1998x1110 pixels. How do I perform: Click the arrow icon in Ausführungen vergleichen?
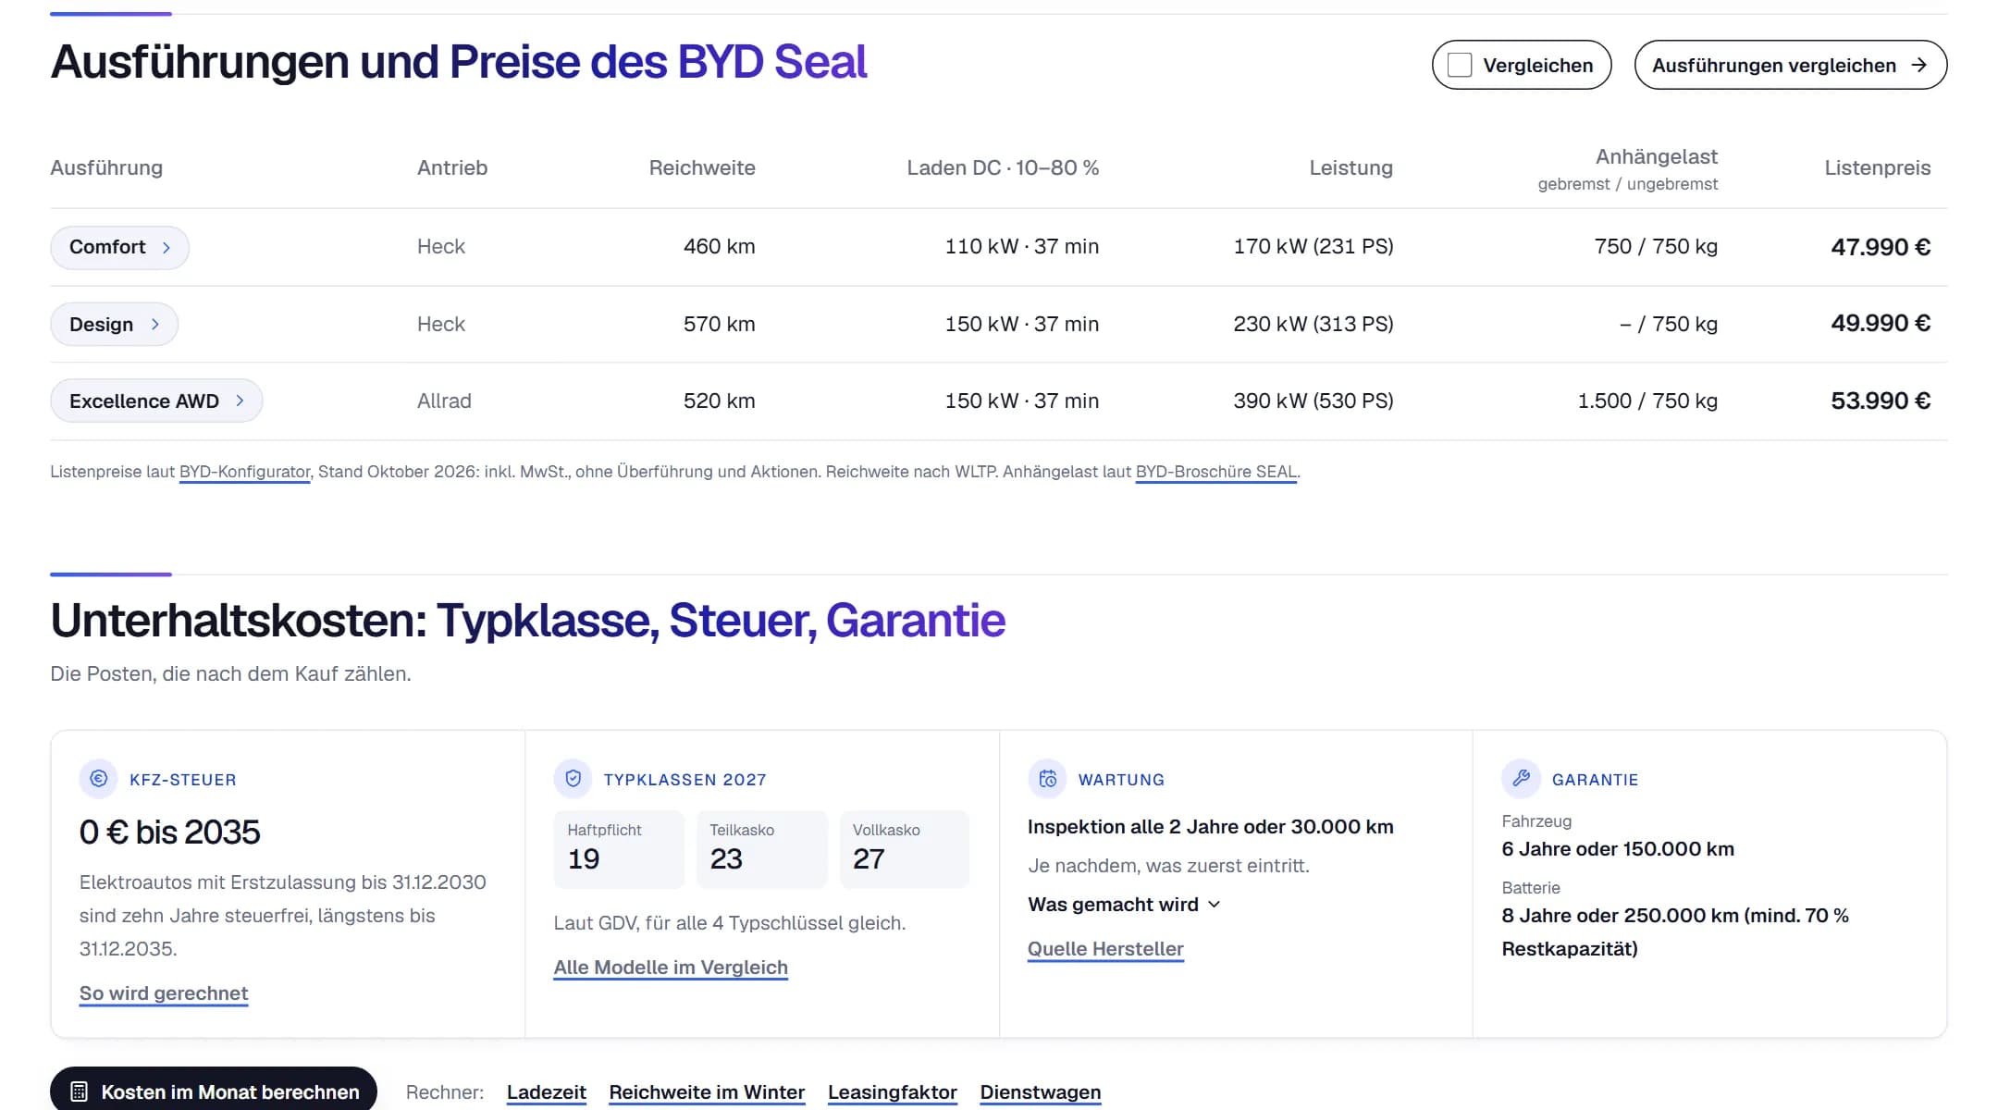tap(1919, 65)
